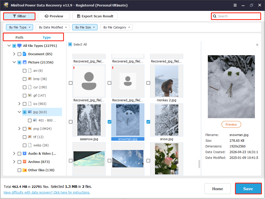This screenshot has width=265, height=199.
Task: Select the monkey 2.jpg thumbnail
Action: point(167,81)
